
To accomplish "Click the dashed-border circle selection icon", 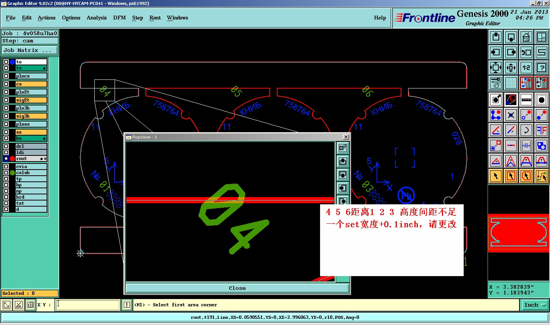I will tap(542, 100).
